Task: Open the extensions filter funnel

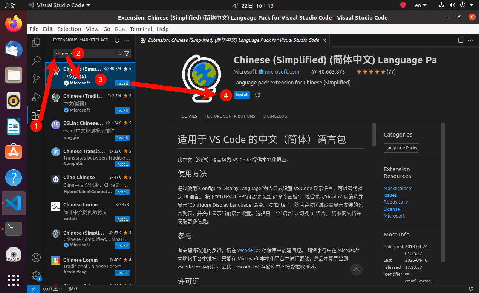Action: click(x=127, y=54)
